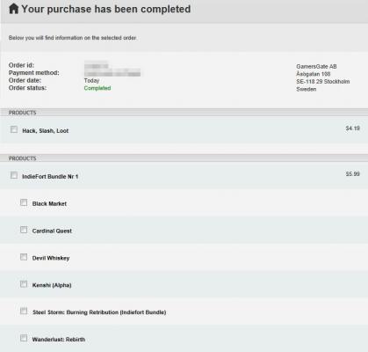Select the Devil Whiskey checkbox

point(24,257)
